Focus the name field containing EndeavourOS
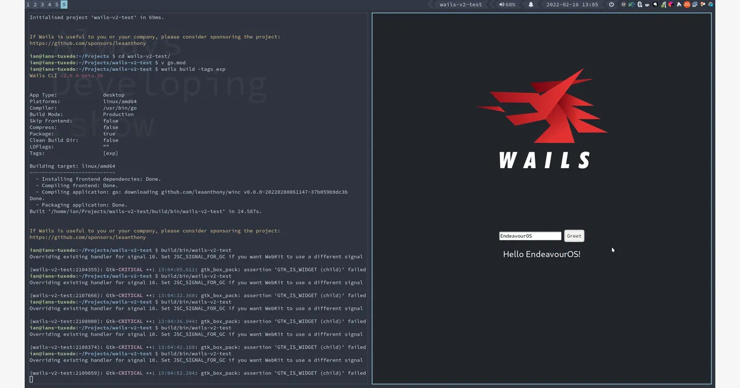This screenshot has width=740, height=388. point(530,236)
